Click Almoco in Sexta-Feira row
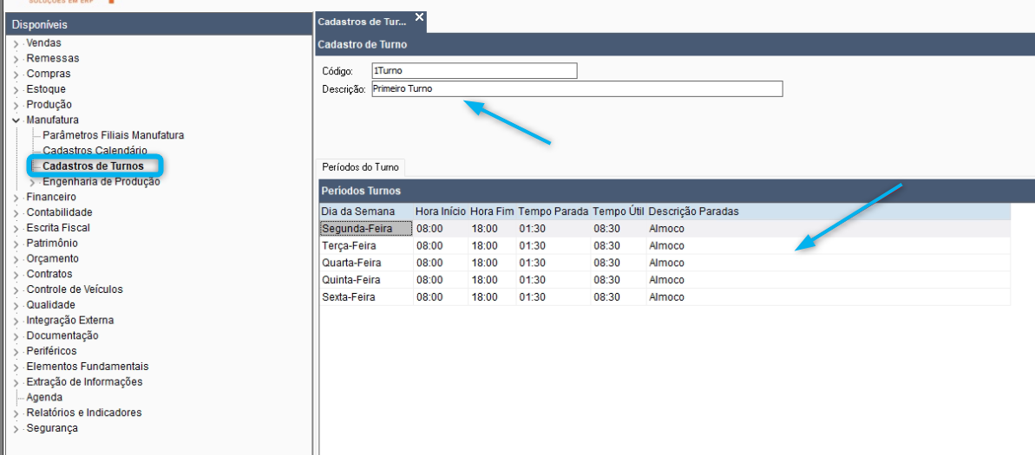 pyautogui.click(x=829, y=297)
